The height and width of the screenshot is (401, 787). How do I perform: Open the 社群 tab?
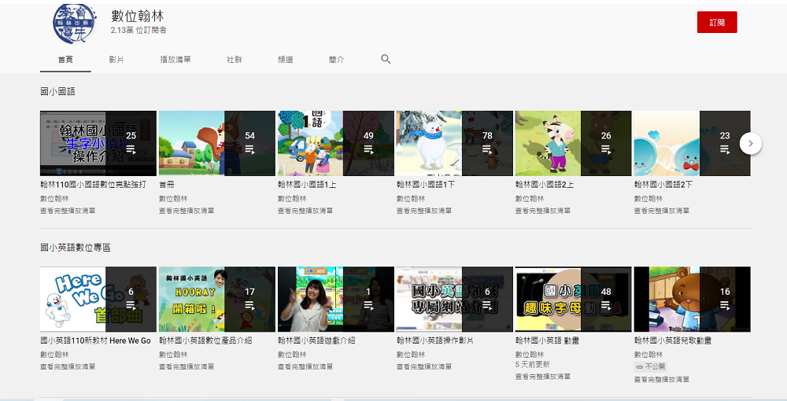click(x=235, y=60)
